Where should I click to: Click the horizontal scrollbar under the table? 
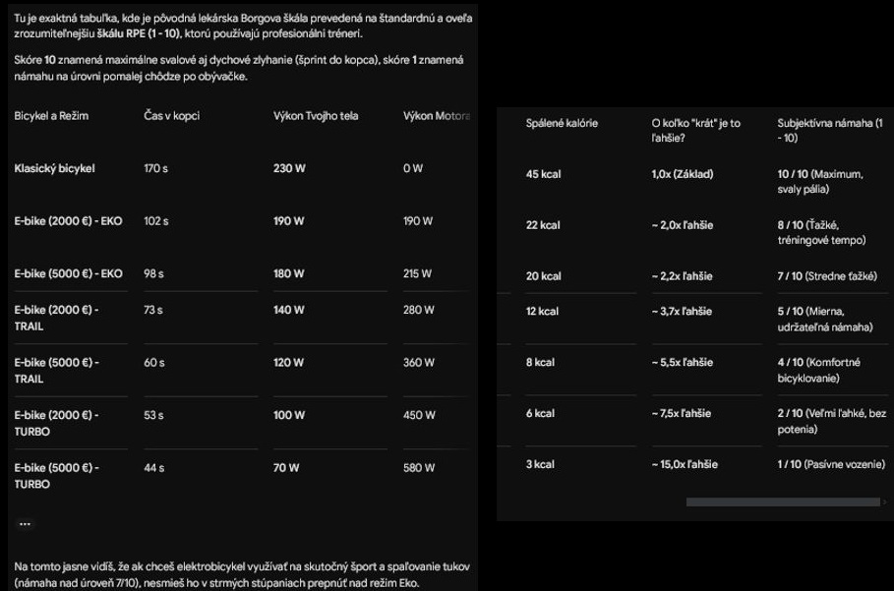click(783, 502)
